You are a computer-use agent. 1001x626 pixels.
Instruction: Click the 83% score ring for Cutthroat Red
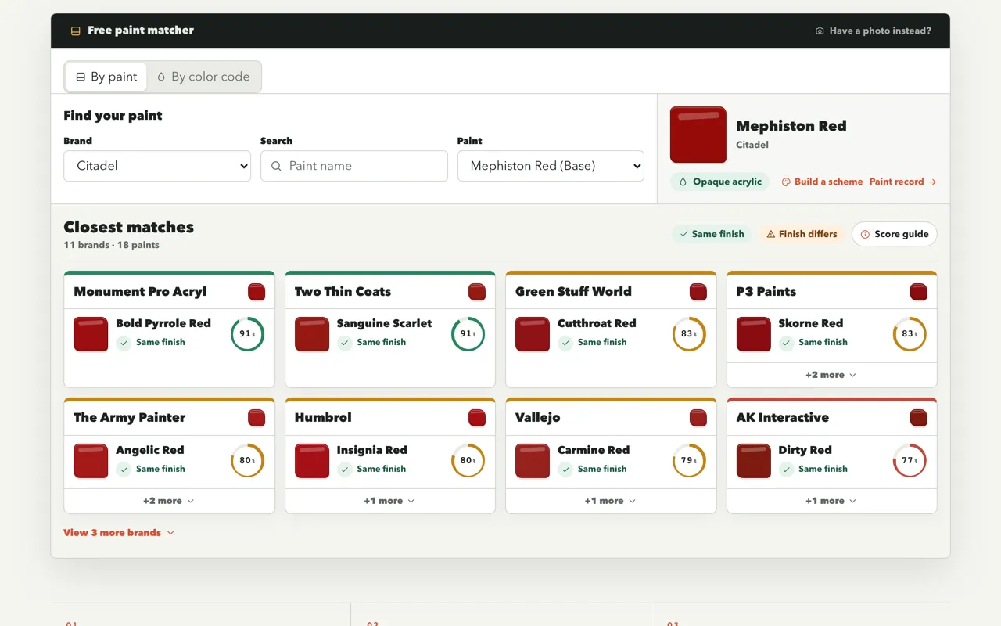(x=689, y=334)
